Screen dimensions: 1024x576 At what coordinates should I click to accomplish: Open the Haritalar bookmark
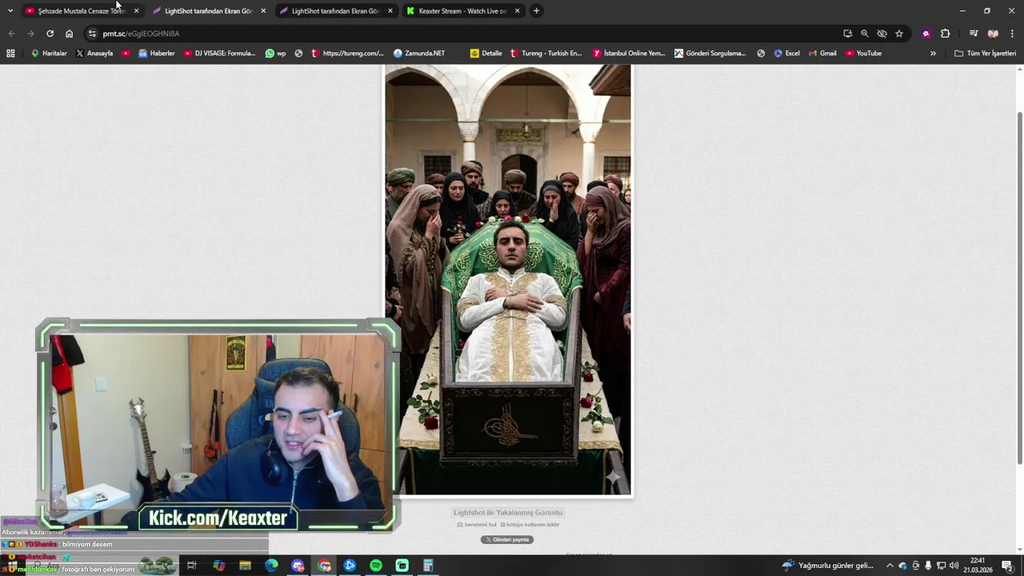click(49, 54)
